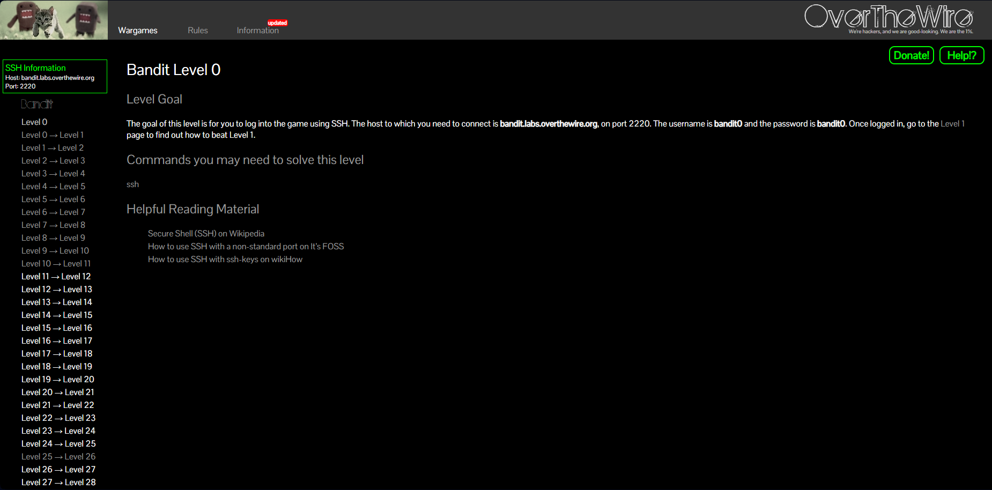Go to Level 14 → Level 15
The image size is (992, 490).
click(57, 315)
